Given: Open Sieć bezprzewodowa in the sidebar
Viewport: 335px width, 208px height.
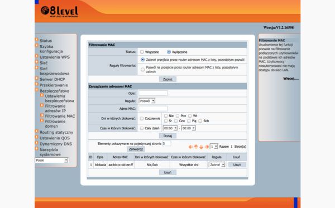Looking at the screenshot, I should coord(55,71).
